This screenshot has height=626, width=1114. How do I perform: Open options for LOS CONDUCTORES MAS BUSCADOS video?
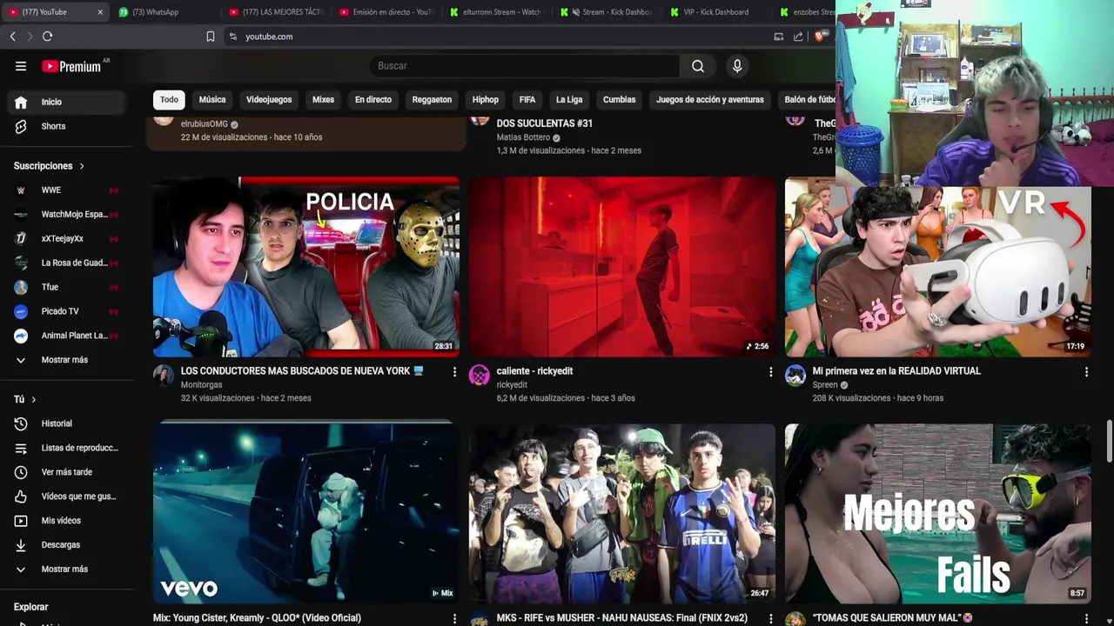coord(454,372)
